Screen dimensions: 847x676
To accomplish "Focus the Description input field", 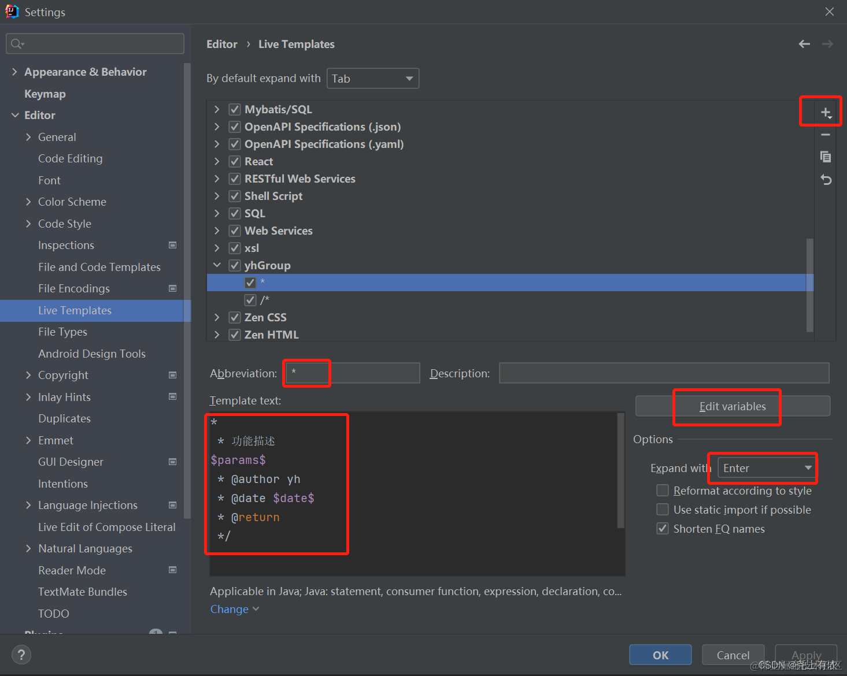I will pos(664,373).
